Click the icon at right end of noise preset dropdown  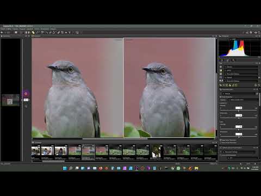click(x=257, y=94)
